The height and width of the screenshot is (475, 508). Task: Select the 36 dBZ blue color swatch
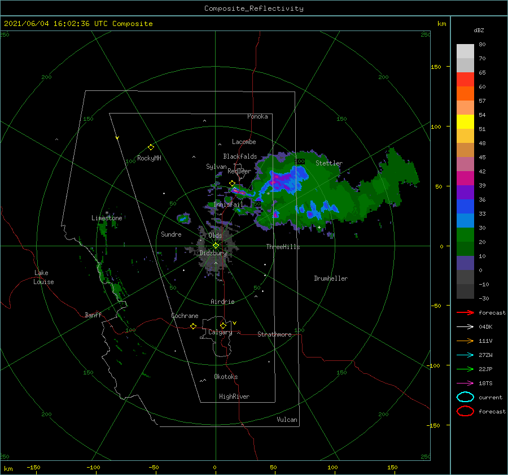[465, 206]
